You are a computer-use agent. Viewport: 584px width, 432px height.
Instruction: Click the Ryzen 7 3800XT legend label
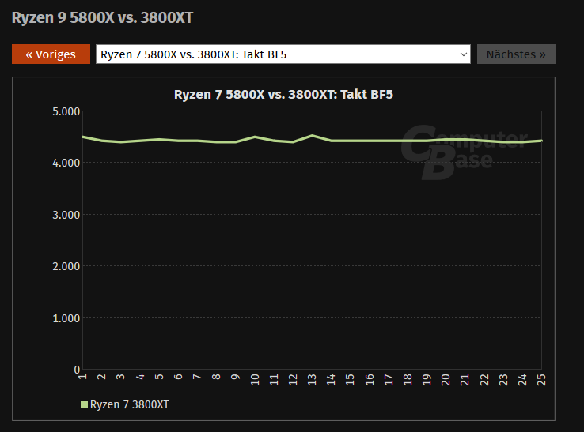click(x=130, y=404)
